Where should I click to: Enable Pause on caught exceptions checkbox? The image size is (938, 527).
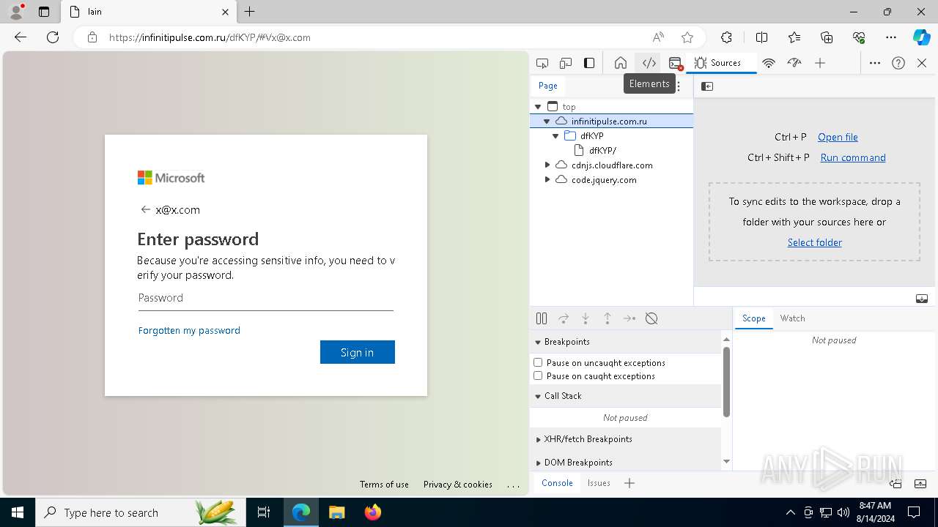point(538,375)
